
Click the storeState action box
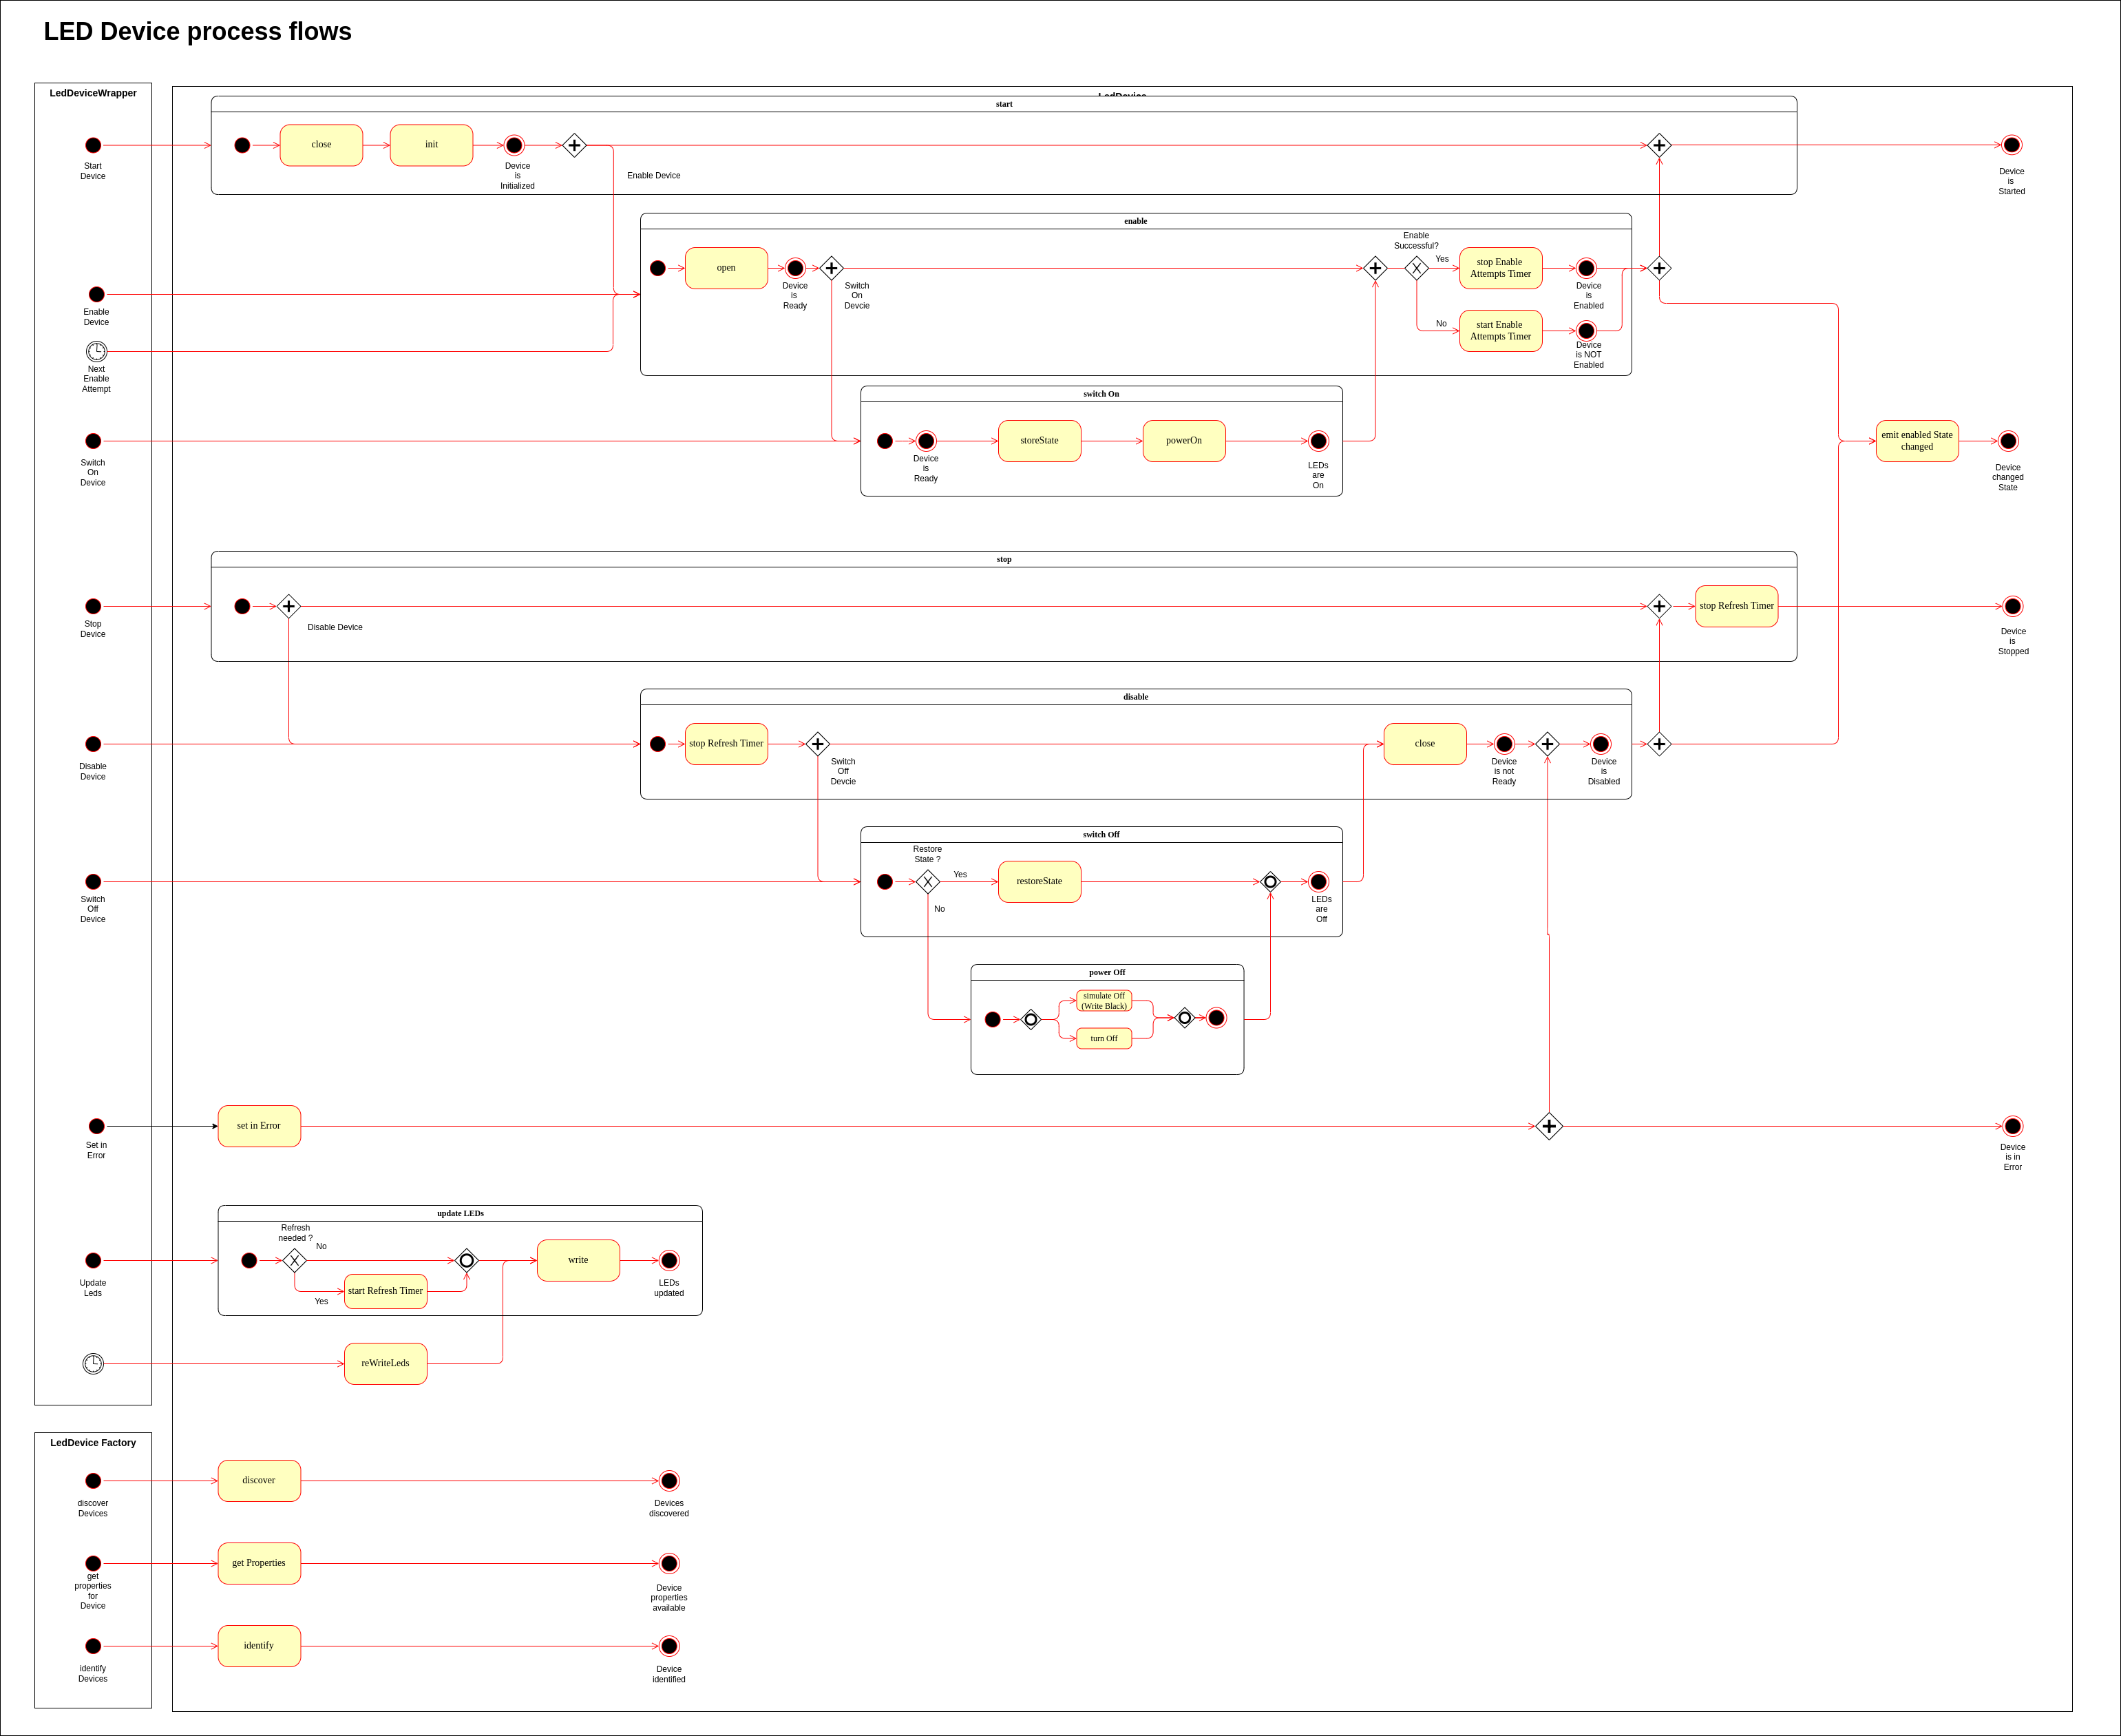click(1040, 441)
